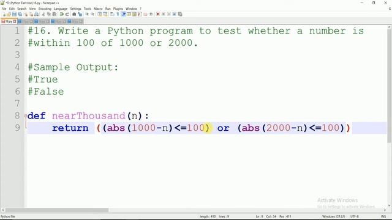The height and width of the screenshot is (220, 392).
Task: Create a new file with the New toolbar icon
Action: click(4, 14)
